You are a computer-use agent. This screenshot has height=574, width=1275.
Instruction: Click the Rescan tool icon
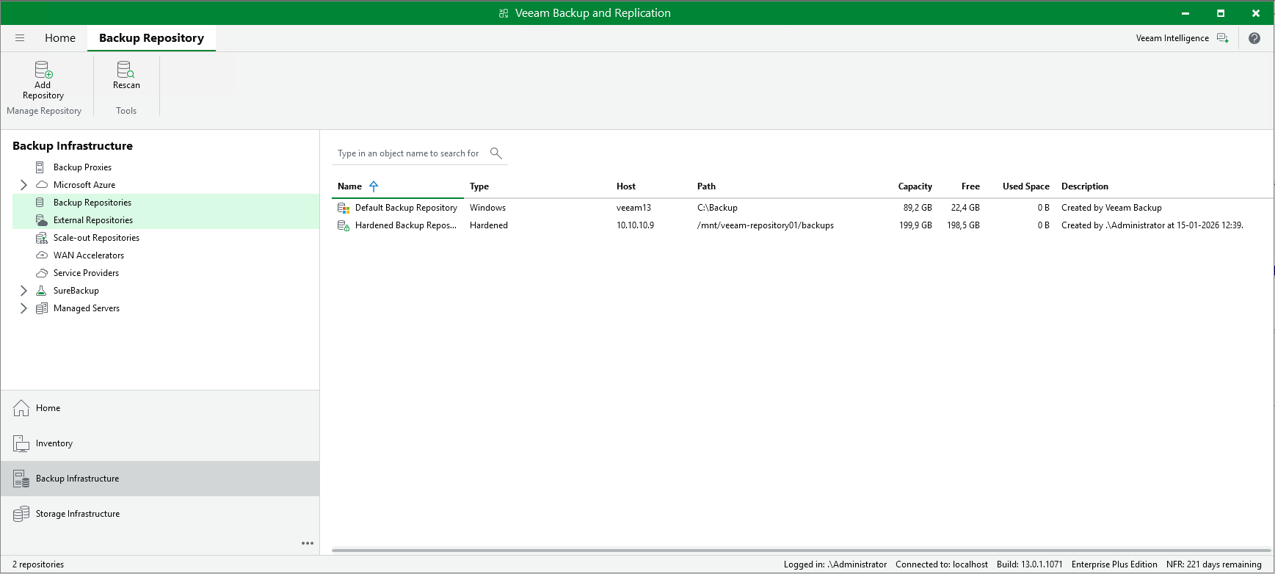pyautogui.click(x=126, y=70)
